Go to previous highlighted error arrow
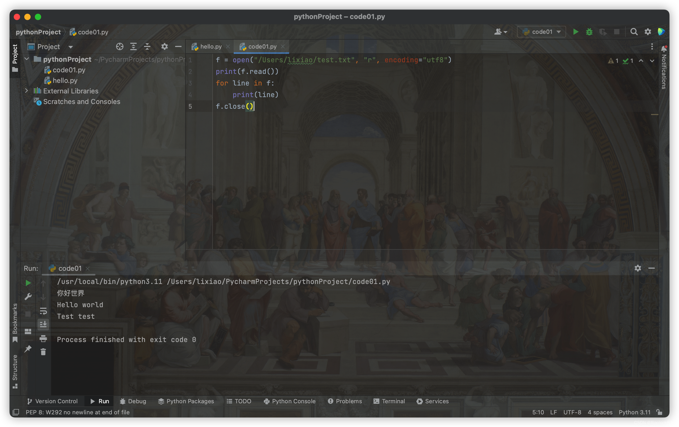 click(x=641, y=61)
